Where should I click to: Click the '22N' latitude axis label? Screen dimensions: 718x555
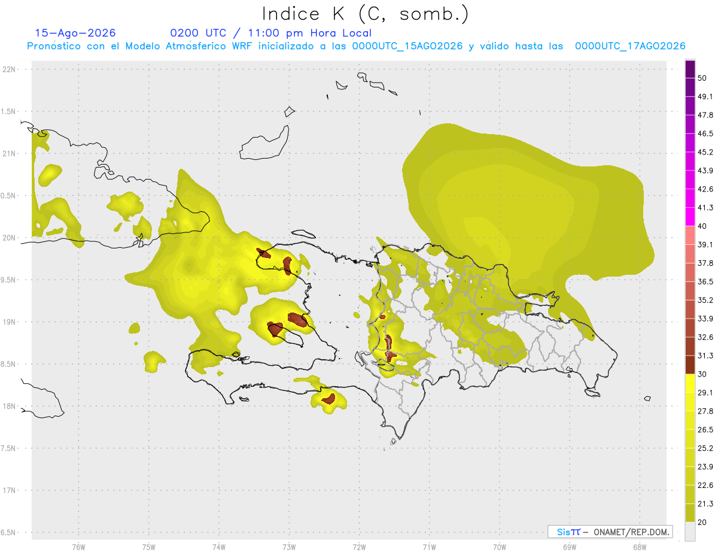coord(9,69)
